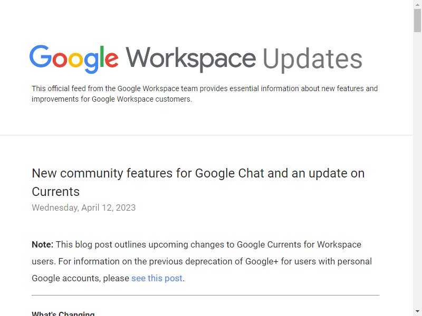Click the Google+ deprecation sentence
This screenshot has width=422, height=316.
tap(202, 270)
